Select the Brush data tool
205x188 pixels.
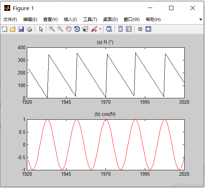point(94,29)
